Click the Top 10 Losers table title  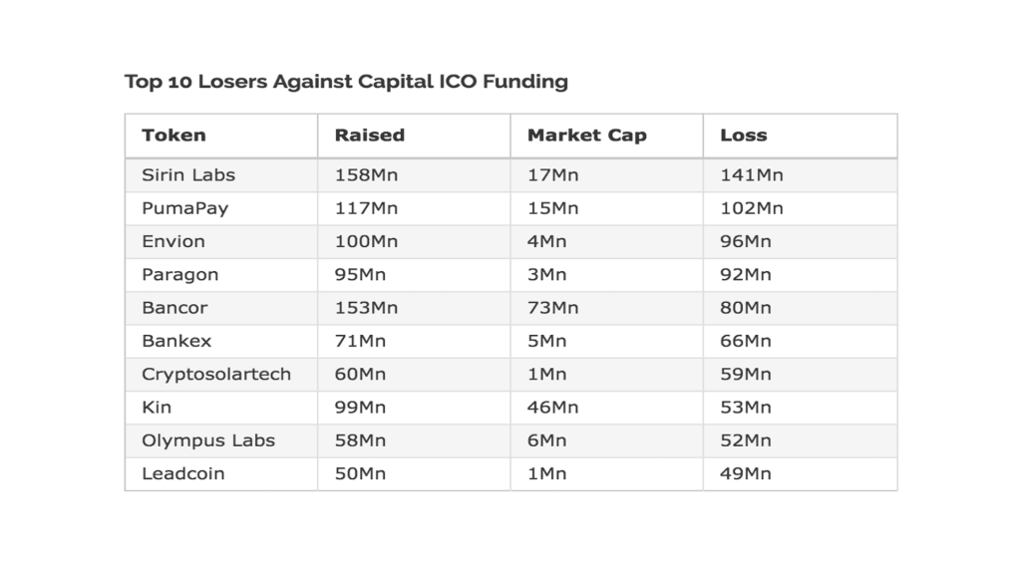click(346, 82)
